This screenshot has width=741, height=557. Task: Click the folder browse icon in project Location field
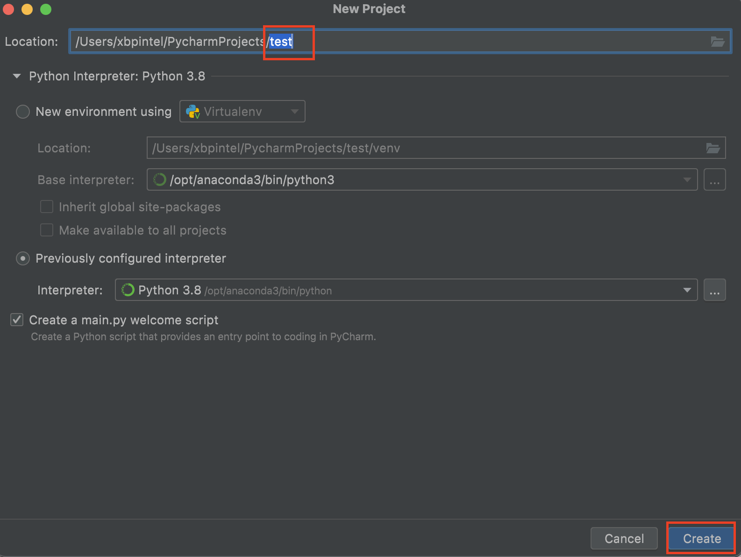[x=718, y=42]
